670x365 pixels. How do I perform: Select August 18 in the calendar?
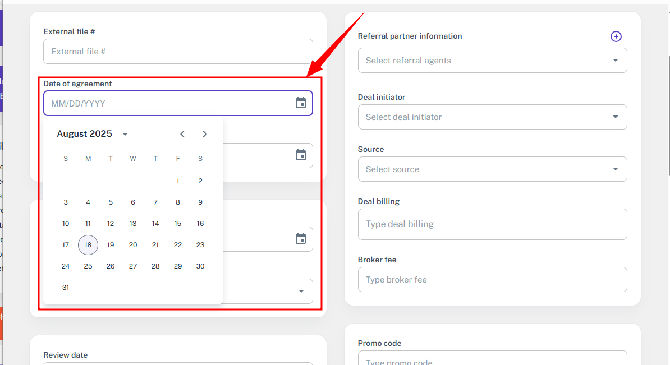pos(88,245)
